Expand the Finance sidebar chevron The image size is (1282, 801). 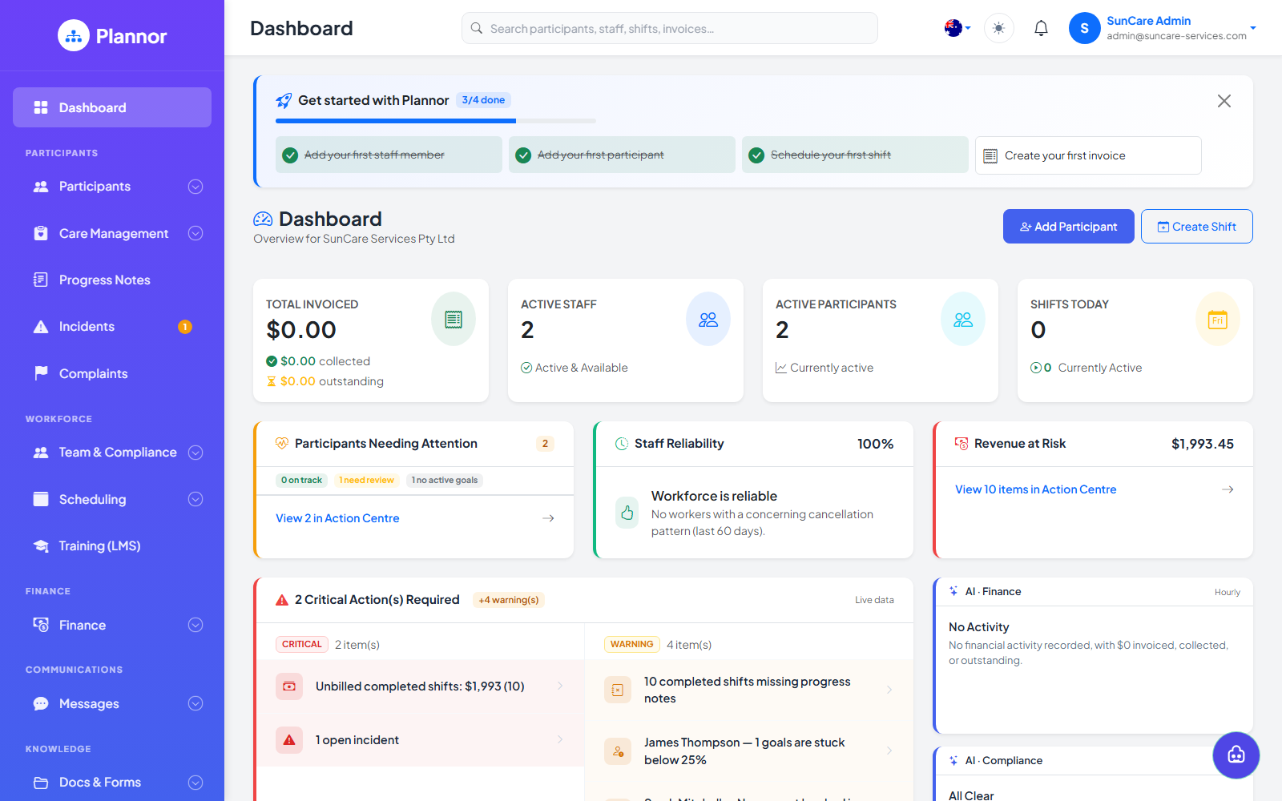pyautogui.click(x=196, y=625)
